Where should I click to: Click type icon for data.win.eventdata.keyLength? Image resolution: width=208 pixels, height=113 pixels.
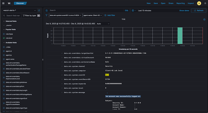point(4,90)
